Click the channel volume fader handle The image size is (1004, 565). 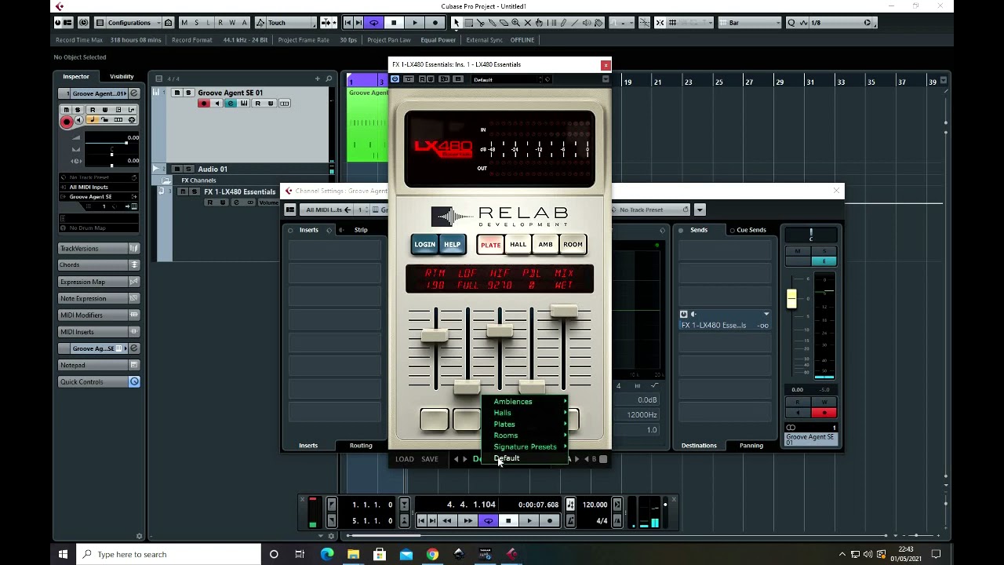tap(791, 298)
